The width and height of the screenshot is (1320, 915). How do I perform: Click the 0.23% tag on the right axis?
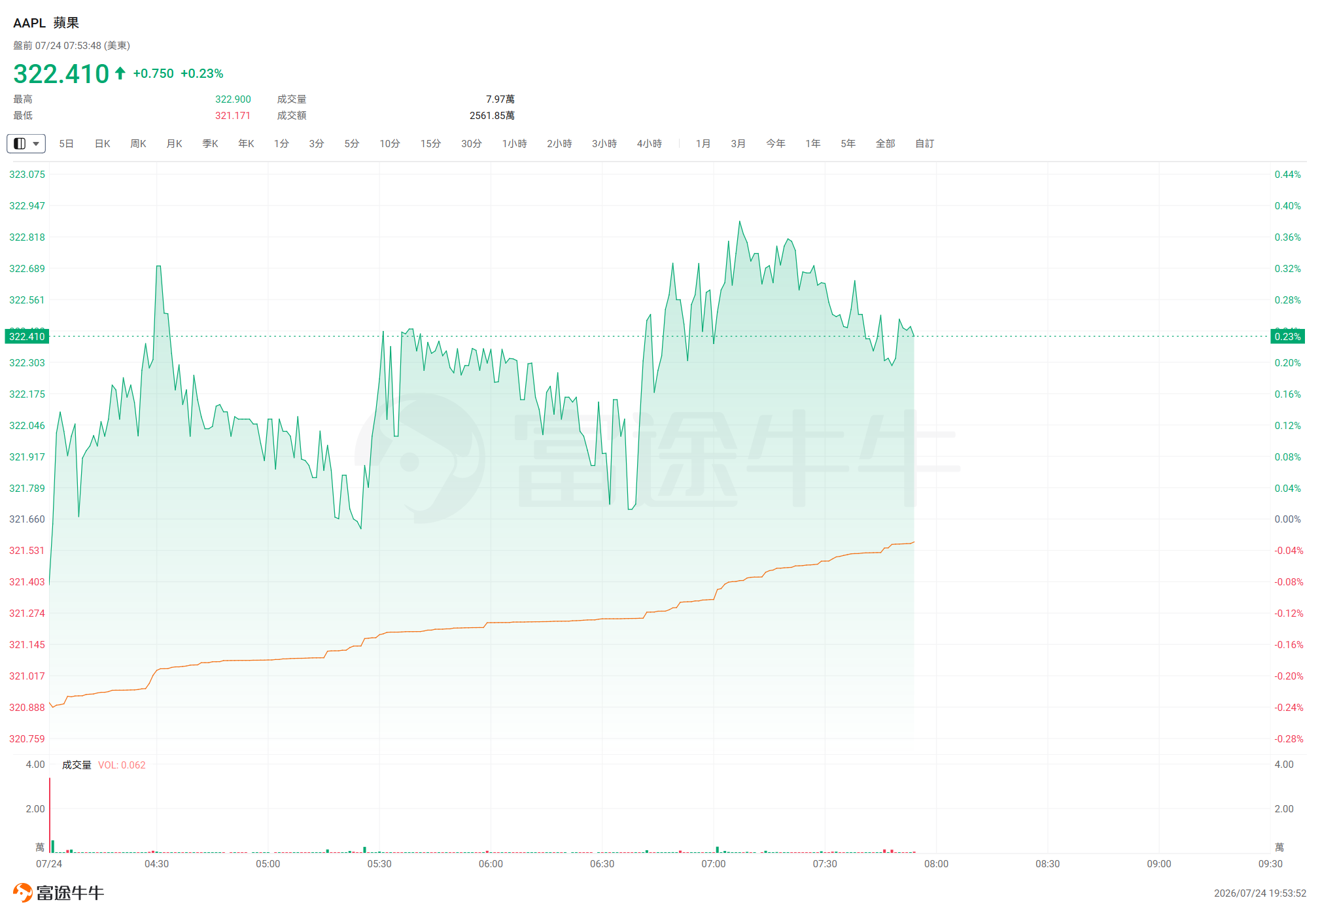click(x=1287, y=336)
